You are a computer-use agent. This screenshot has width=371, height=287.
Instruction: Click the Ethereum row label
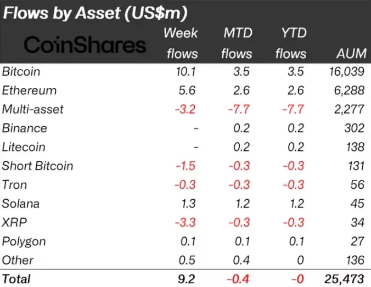[30, 90]
